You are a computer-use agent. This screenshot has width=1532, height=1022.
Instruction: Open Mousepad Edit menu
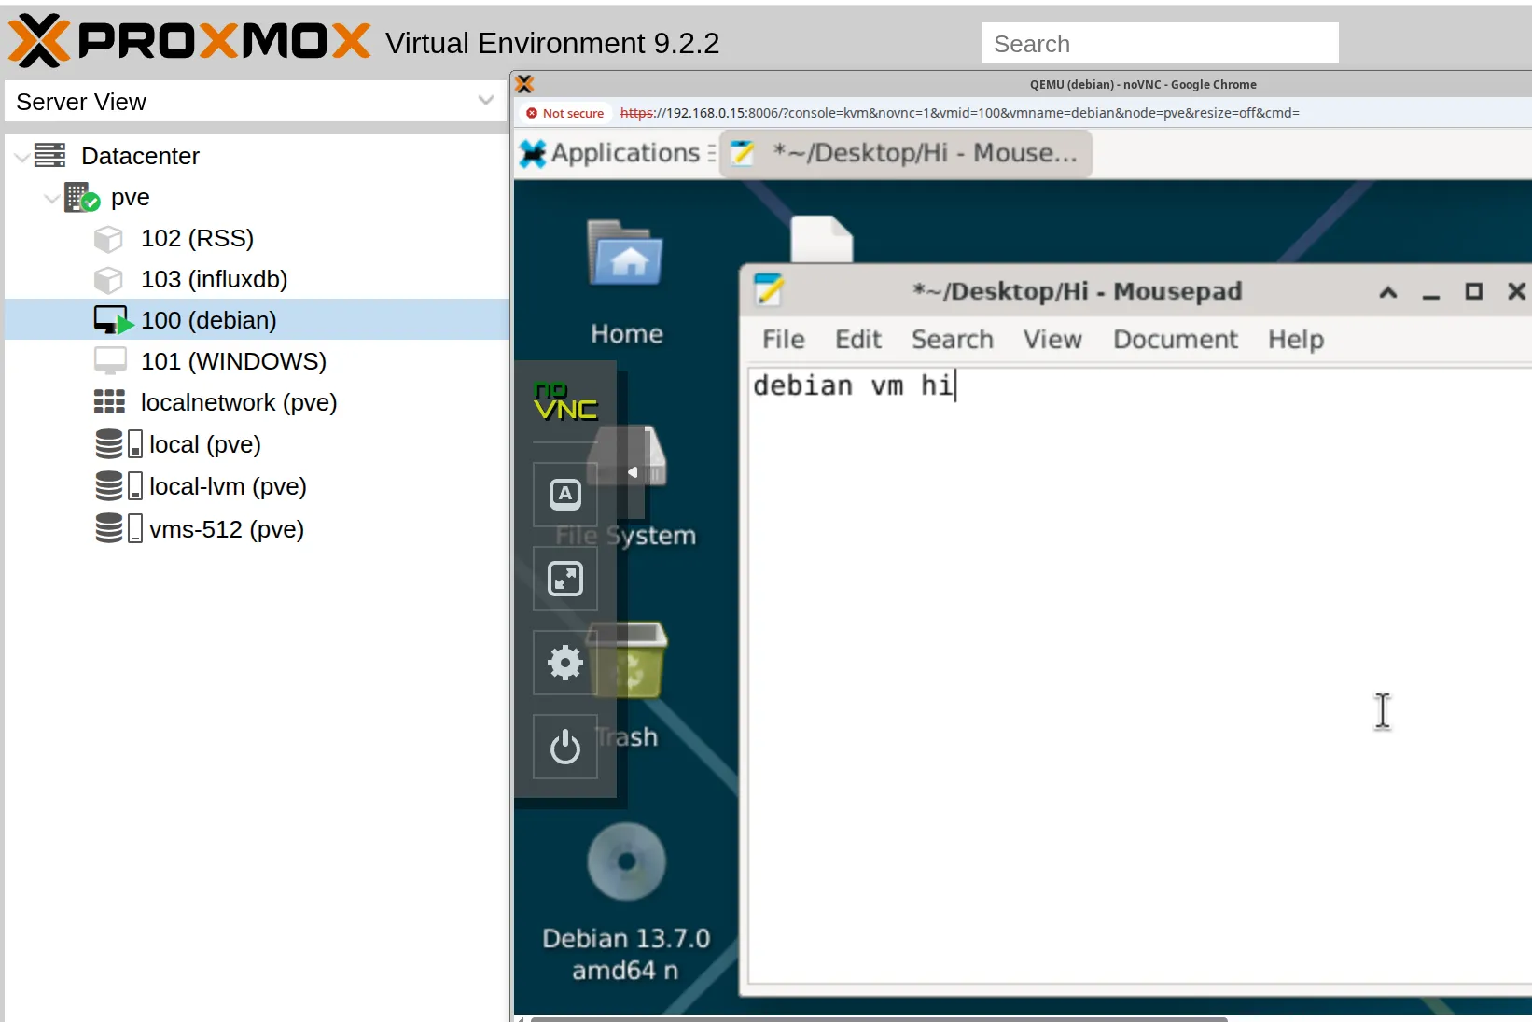[858, 340]
